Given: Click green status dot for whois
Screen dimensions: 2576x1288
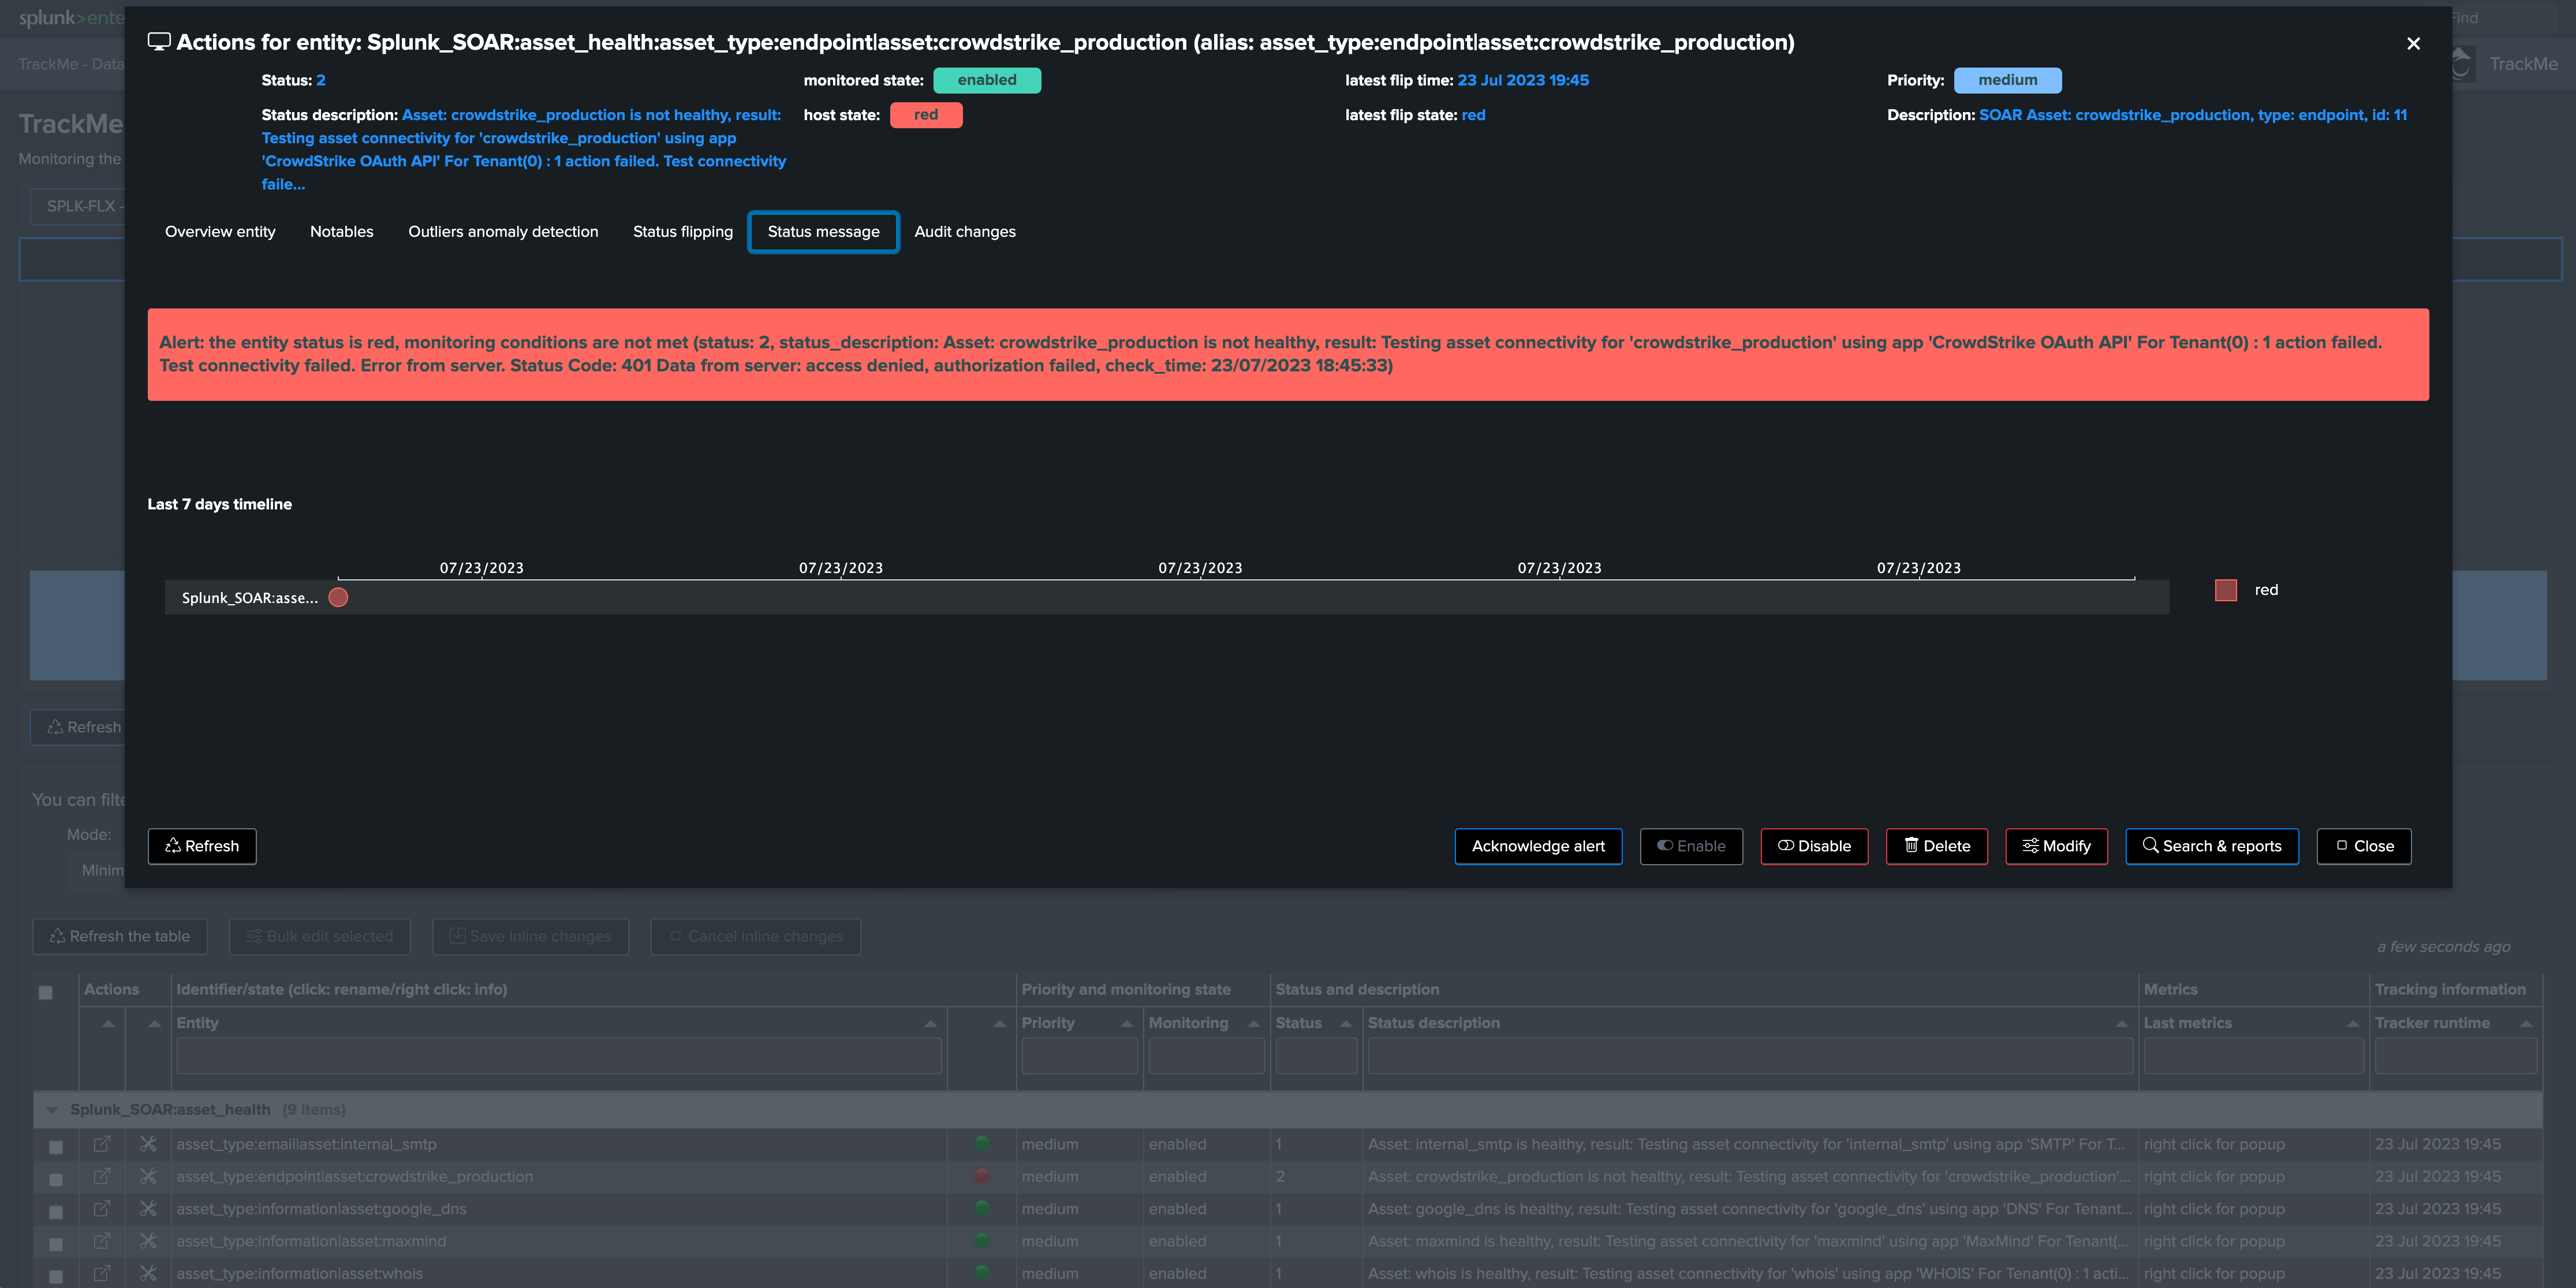Looking at the screenshot, I should click(982, 1273).
